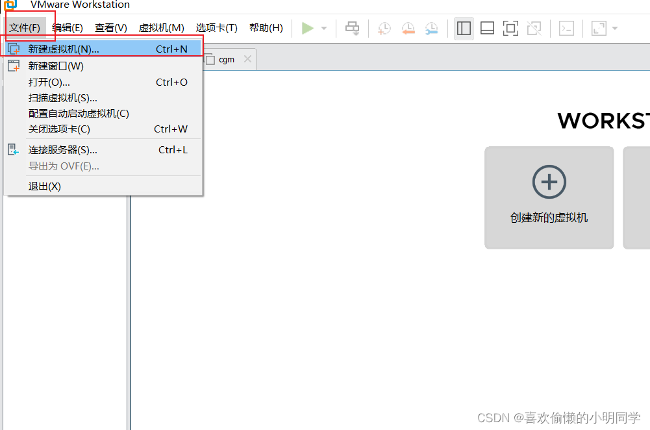Click the console view toolbar icon
Screen dimensions: 650x430
pyautogui.click(x=566, y=28)
